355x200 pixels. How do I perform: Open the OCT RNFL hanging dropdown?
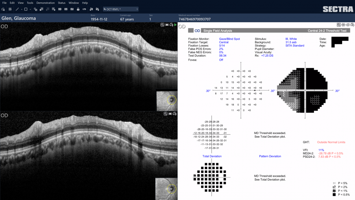click(x=121, y=9)
